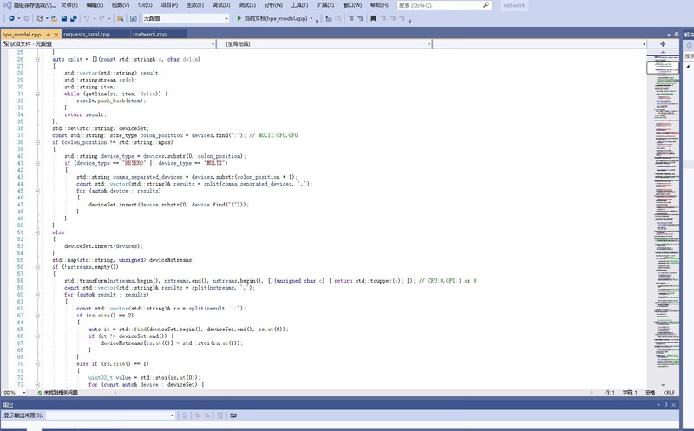This screenshot has height=431, width=694.
Task: Click the Visual Studio logo icon
Action: (x=7, y=5)
